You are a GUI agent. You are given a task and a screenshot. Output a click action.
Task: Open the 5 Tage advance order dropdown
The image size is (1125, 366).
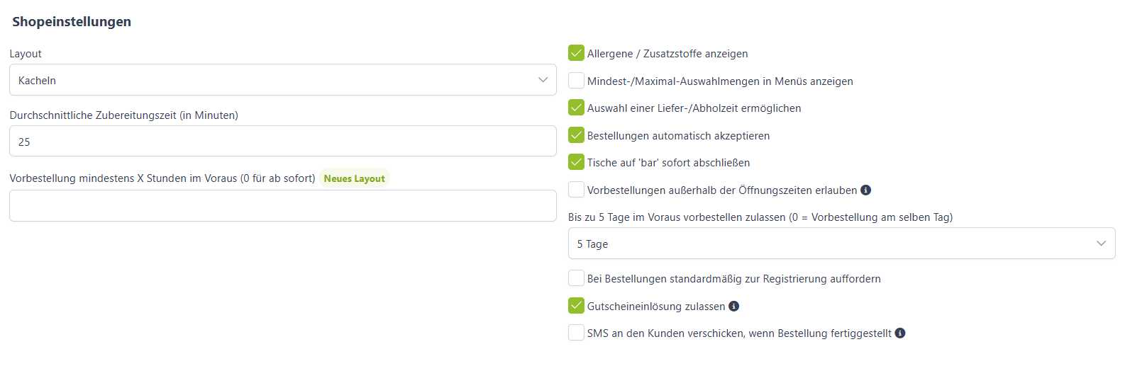841,244
